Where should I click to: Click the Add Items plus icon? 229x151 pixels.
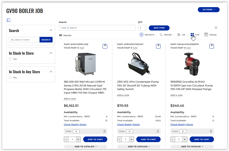[x=141, y=35]
